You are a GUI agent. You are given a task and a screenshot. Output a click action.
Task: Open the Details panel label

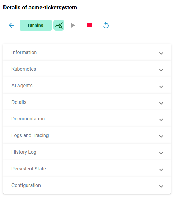point(19,102)
